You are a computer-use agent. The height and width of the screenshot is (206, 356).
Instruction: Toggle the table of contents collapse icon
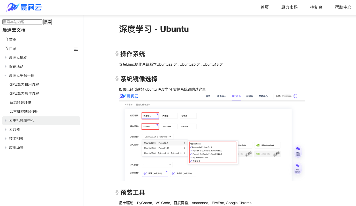coord(76,49)
